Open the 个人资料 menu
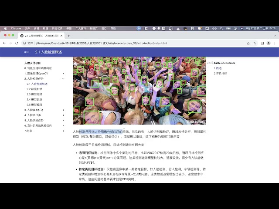The image size is (279, 209). 81,28
